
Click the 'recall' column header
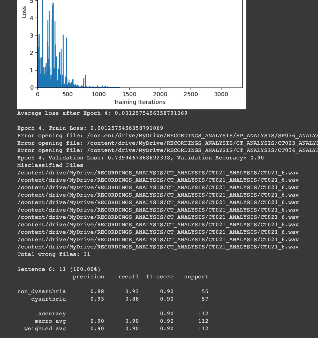(x=128, y=277)
